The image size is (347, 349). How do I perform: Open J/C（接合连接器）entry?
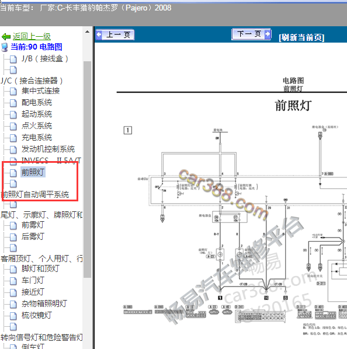32,81
